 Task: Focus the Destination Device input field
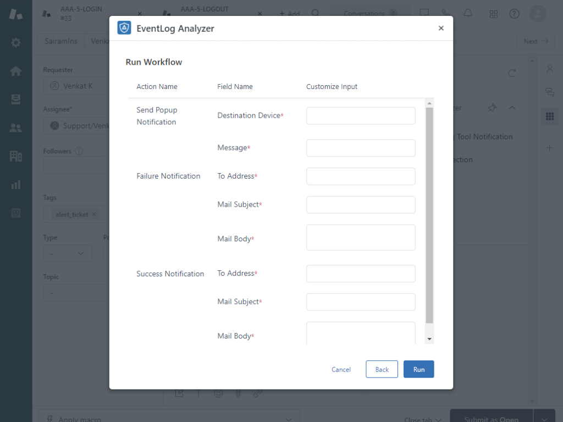(x=361, y=116)
